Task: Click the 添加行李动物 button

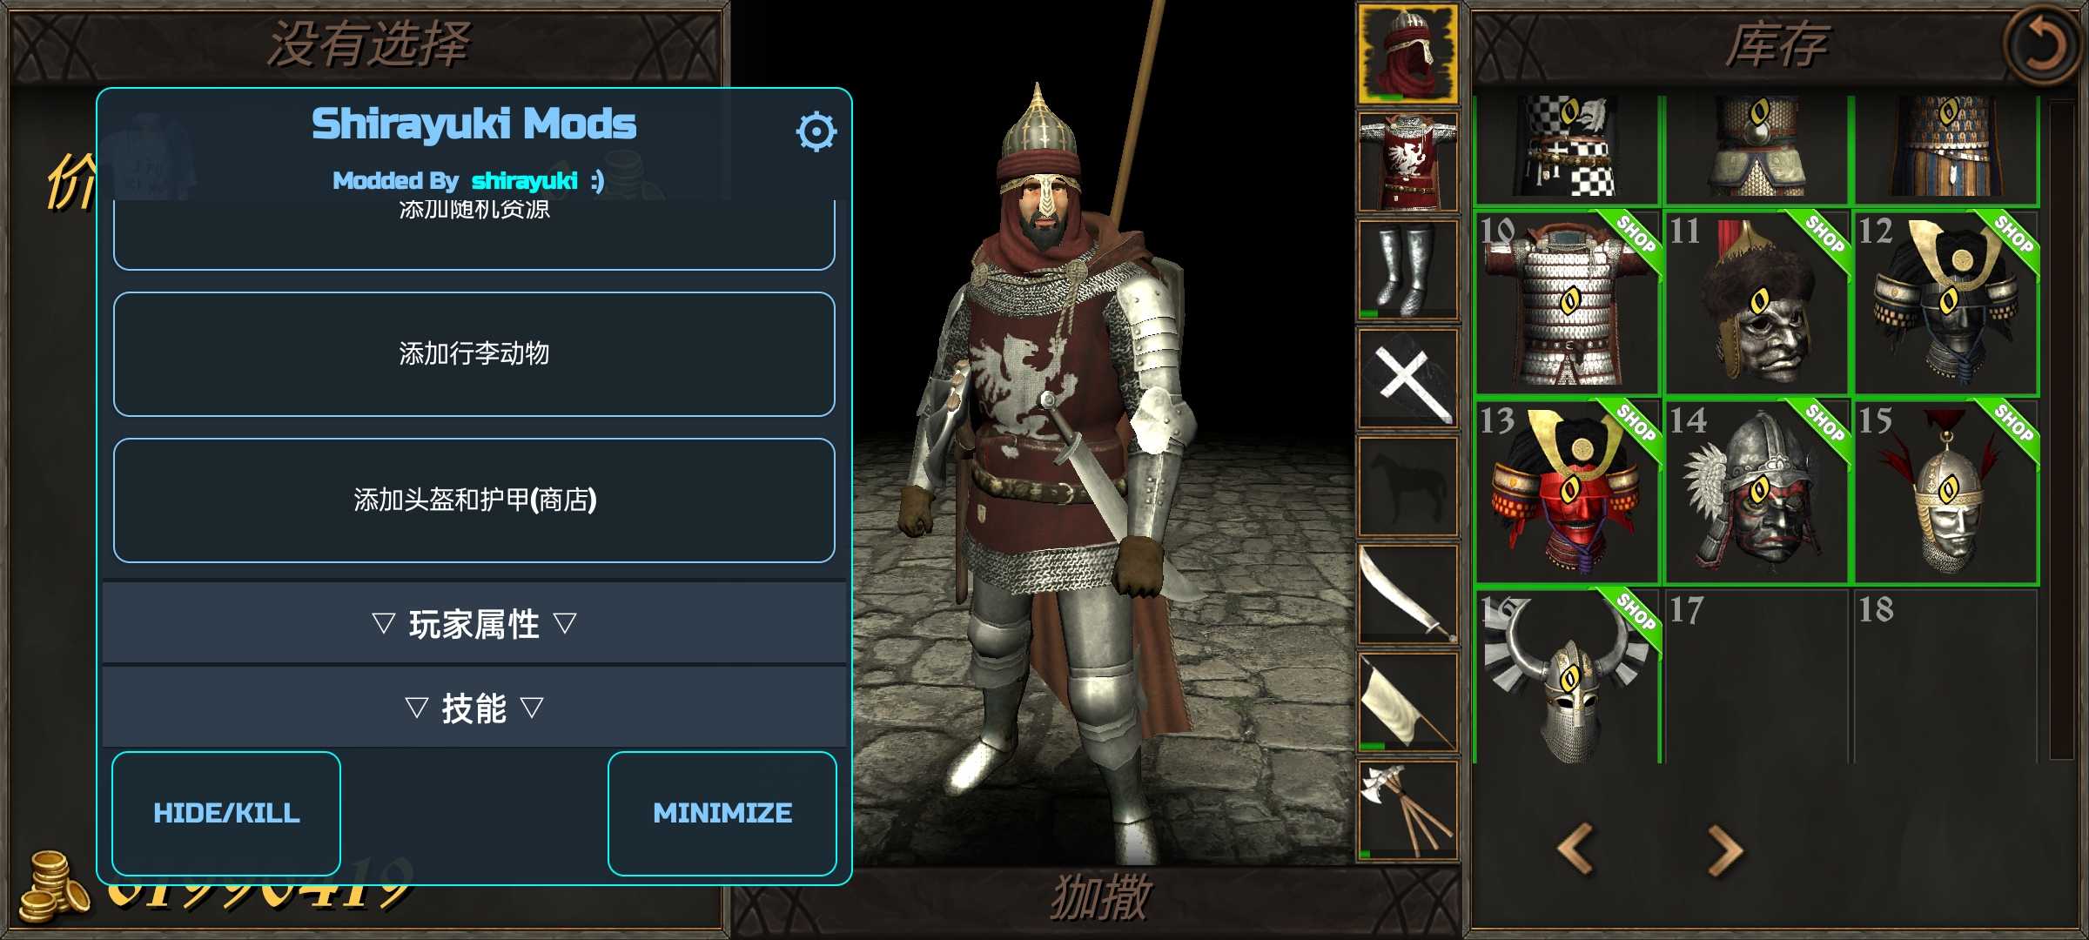Action: click(474, 353)
